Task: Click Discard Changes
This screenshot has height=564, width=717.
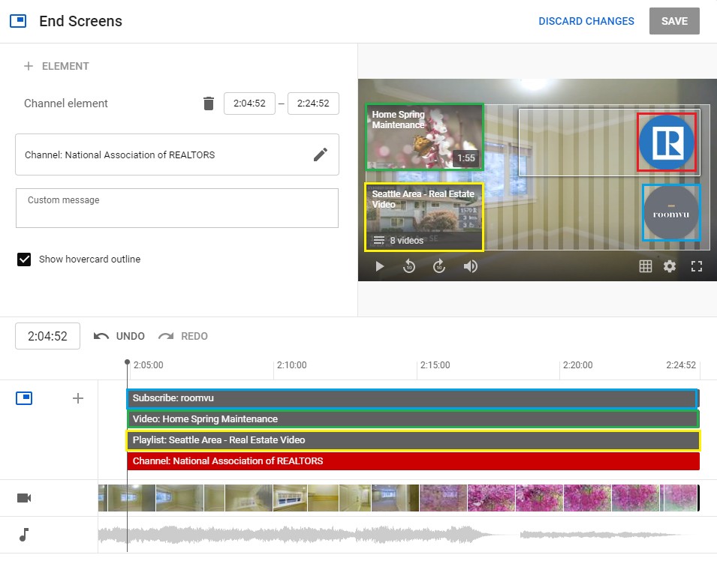Action: (x=586, y=21)
